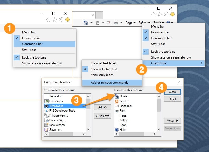Click the Print icon in the command bar

pos(116,23)
